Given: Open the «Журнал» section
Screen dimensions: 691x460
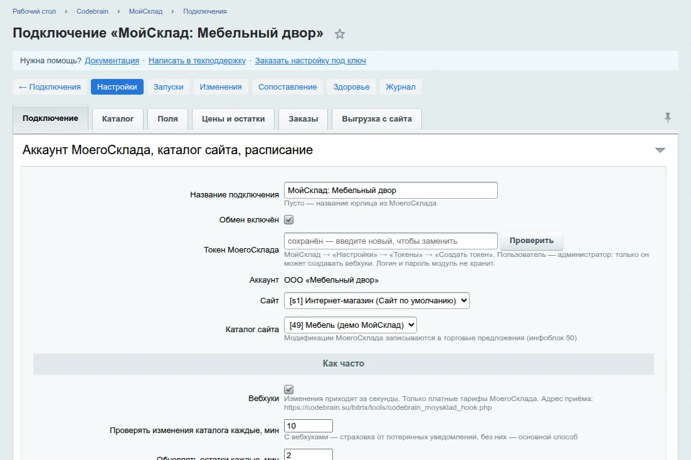Looking at the screenshot, I should coord(401,87).
